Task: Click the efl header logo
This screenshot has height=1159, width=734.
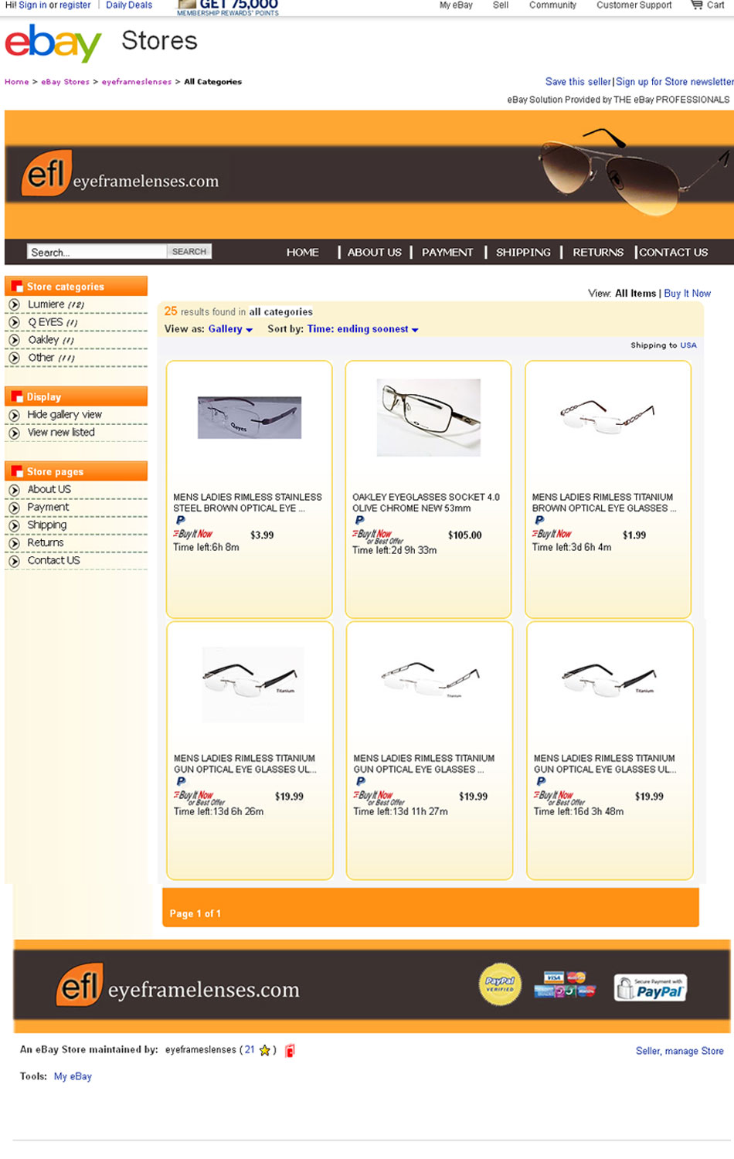Action: [x=47, y=173]
